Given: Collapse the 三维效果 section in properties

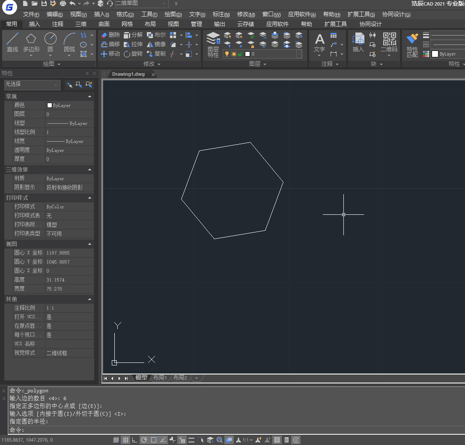Looking at the screenshot, I should pos(89,169).
